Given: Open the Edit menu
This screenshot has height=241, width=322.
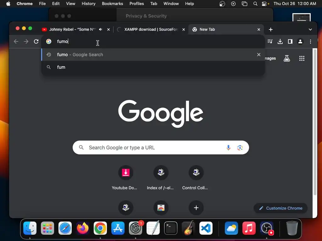Looking at the screenshot, I should pos(56,4).
